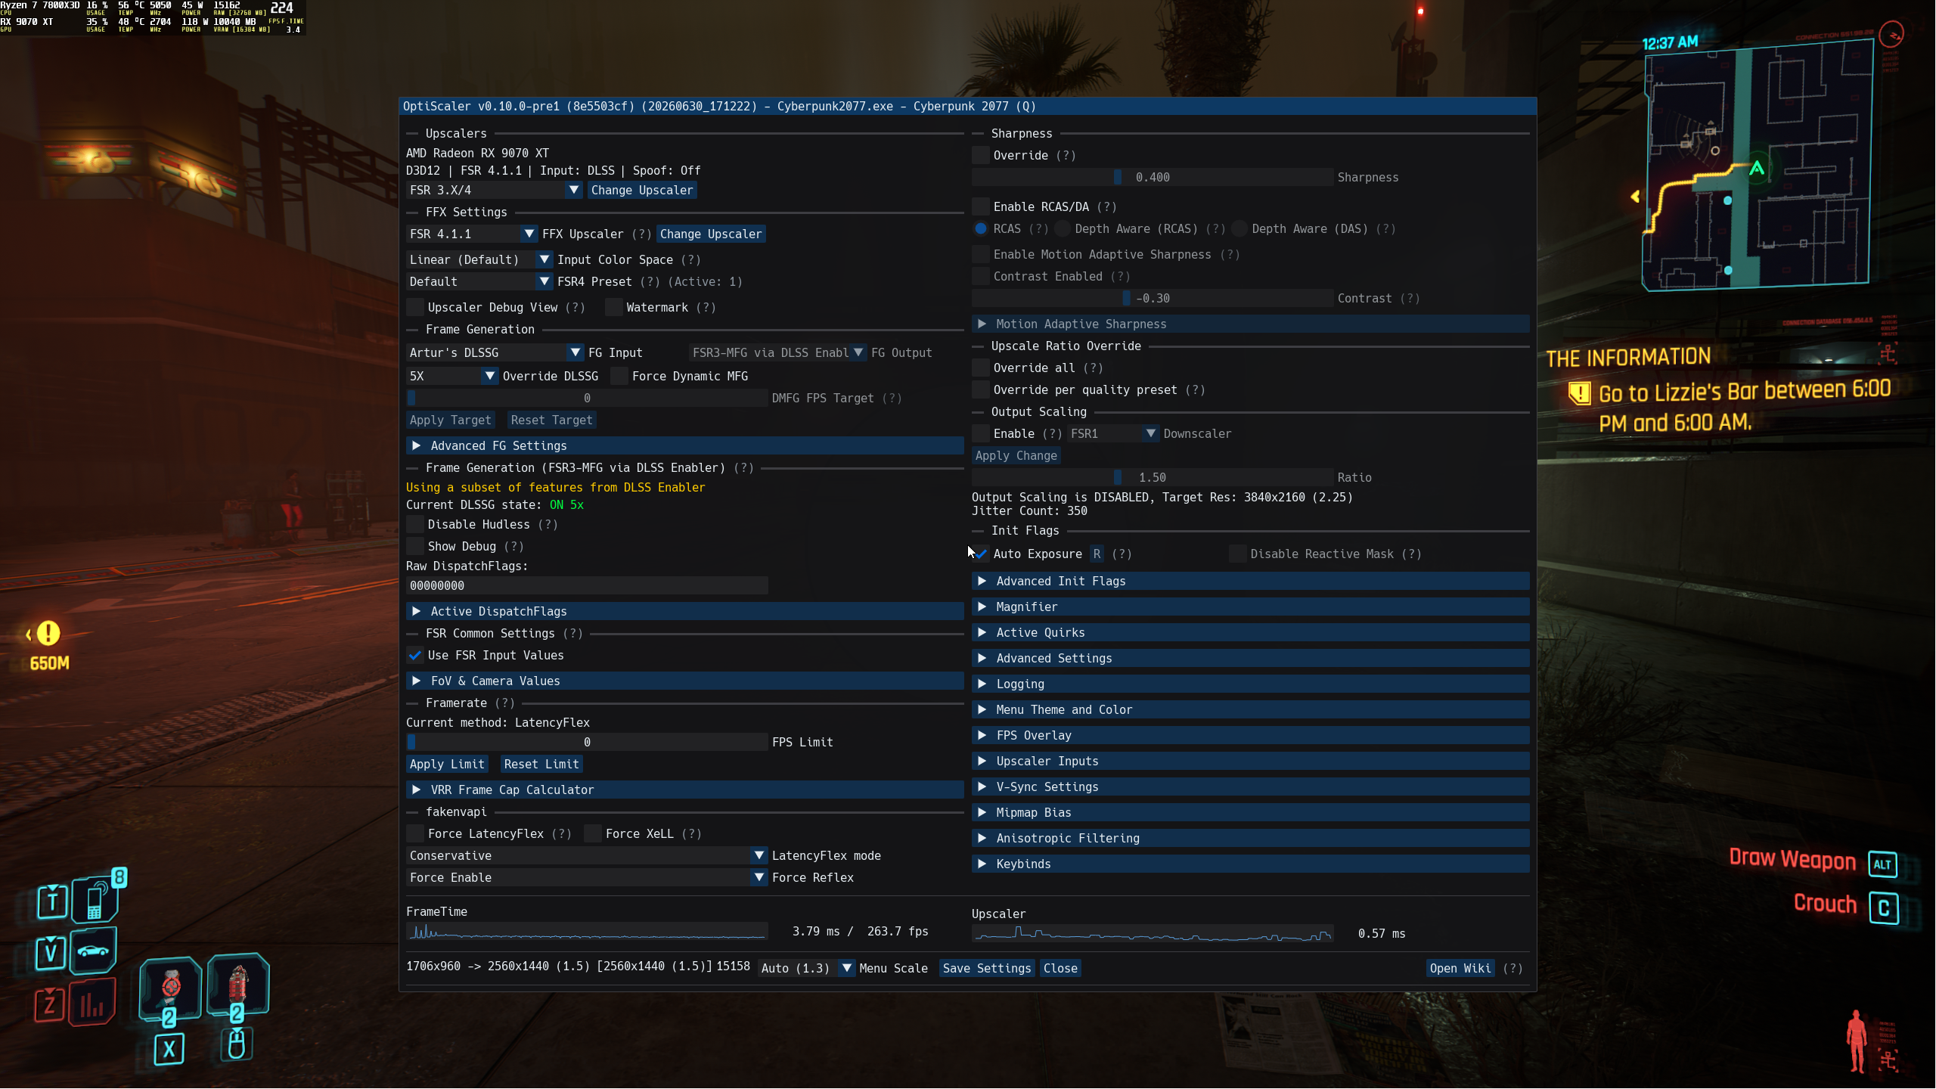Click the red character body status icon
The image size is (1936, 1089).
click(x=1857, y=1041)
